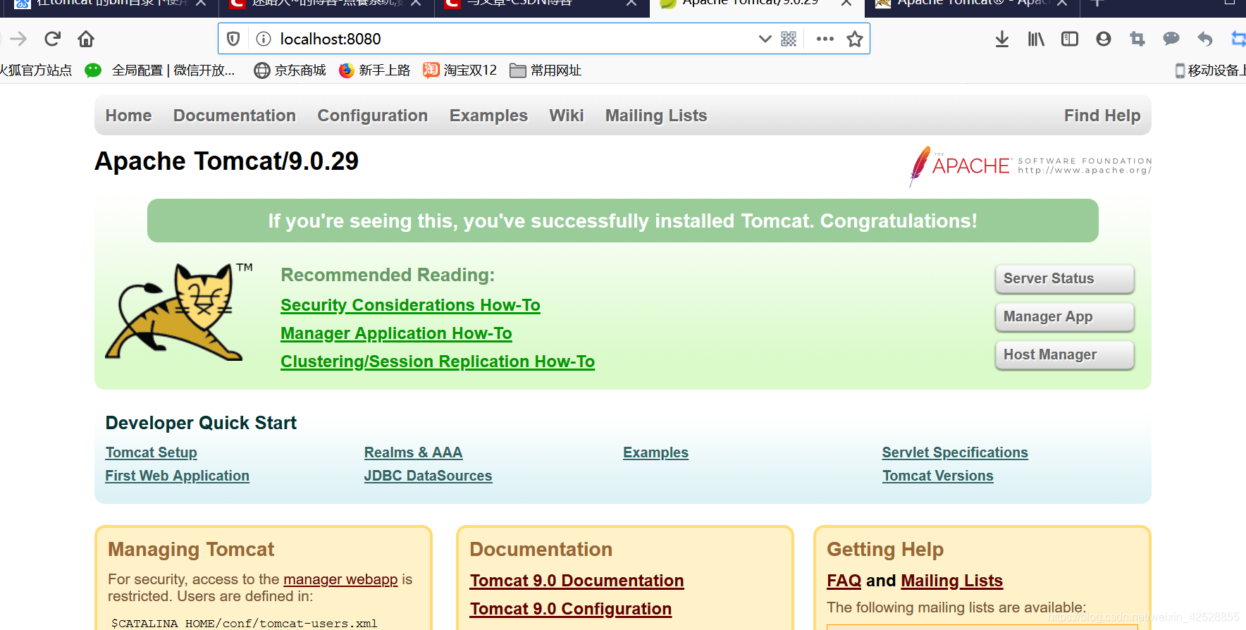
Task: Open the FAQ link in Getting Help
Action: [844, 581]
